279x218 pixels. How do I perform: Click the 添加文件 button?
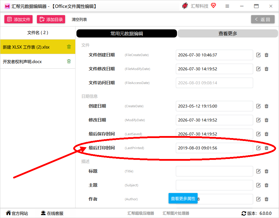coord(19,19)
